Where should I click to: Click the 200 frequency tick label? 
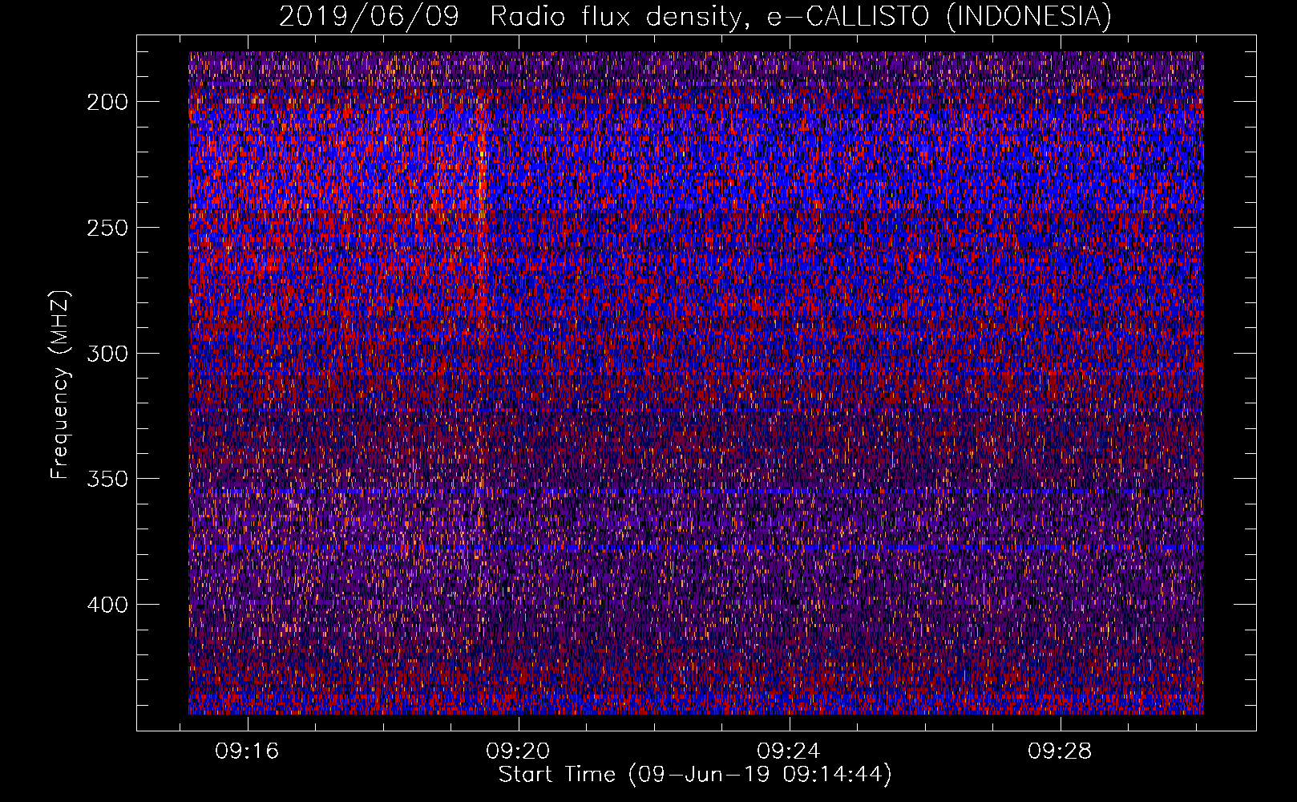coord(107,102)
